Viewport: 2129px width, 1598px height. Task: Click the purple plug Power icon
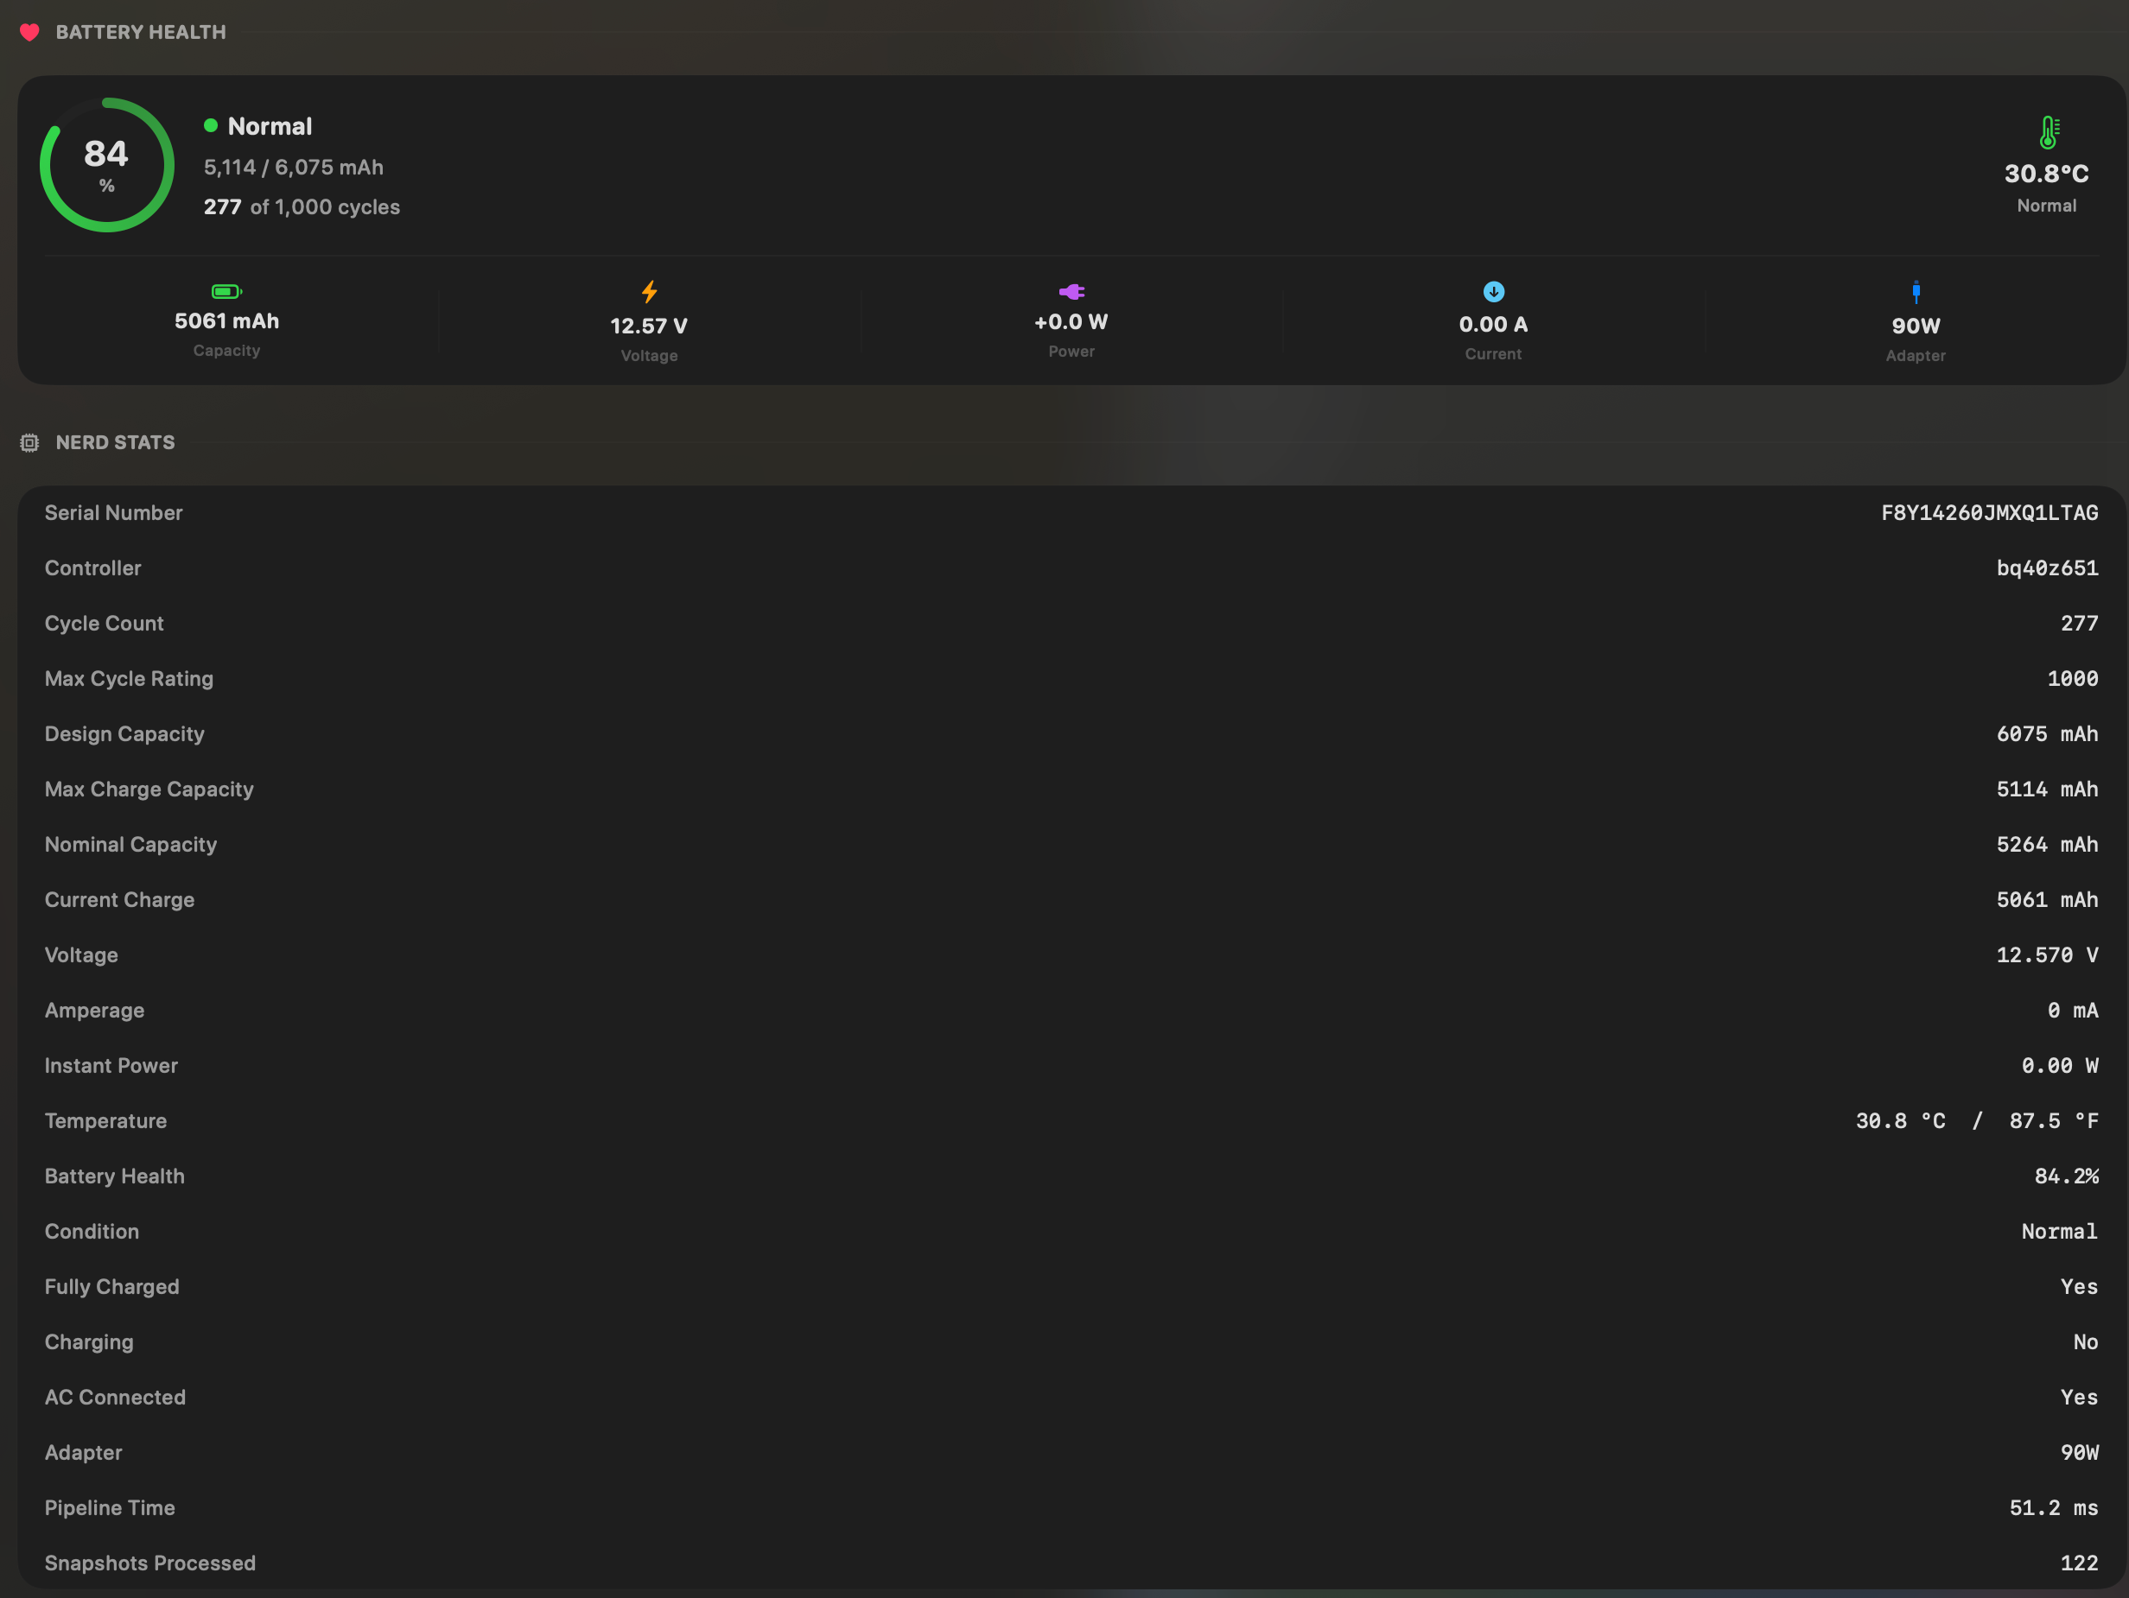1071,291
